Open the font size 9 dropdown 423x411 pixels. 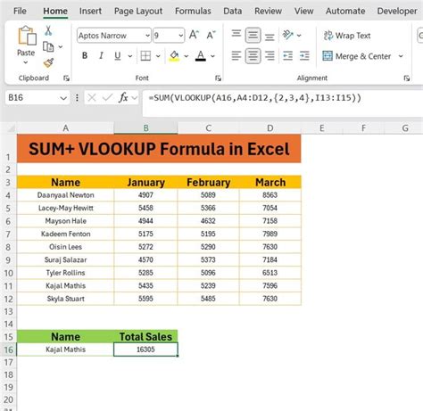click(x=180, y=36)
